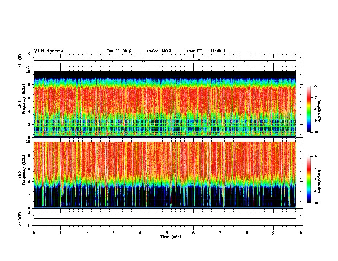Screen dimensions: 338x261
Task: Click the ch.1 spectrogram color scale bar
Action: click(x=309, y=109)
